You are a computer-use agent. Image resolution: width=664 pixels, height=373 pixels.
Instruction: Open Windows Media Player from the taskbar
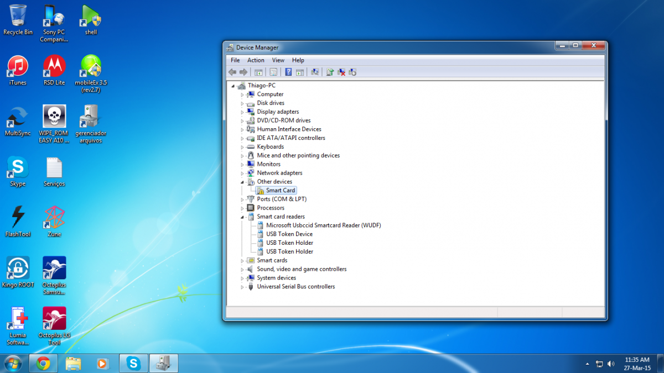click(x=103, y=363)
